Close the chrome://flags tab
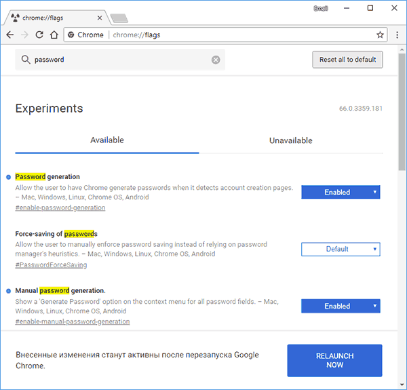This screenshot has height=390, width=407. [100, 18]
